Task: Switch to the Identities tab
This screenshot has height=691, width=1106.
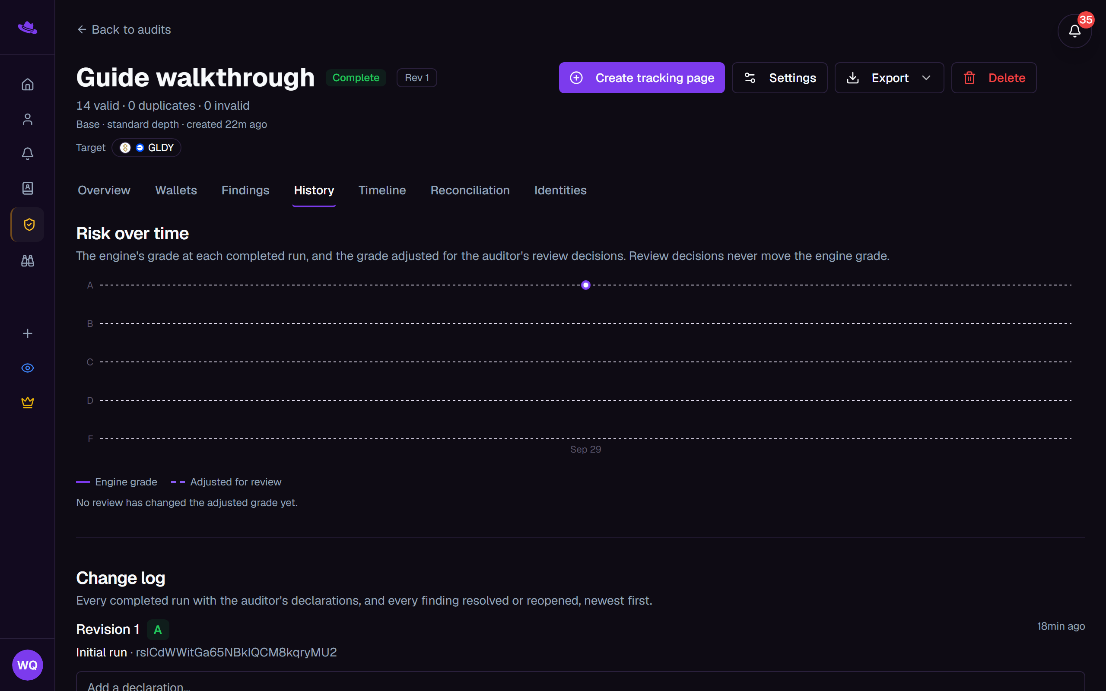Action: pos(560,190)
